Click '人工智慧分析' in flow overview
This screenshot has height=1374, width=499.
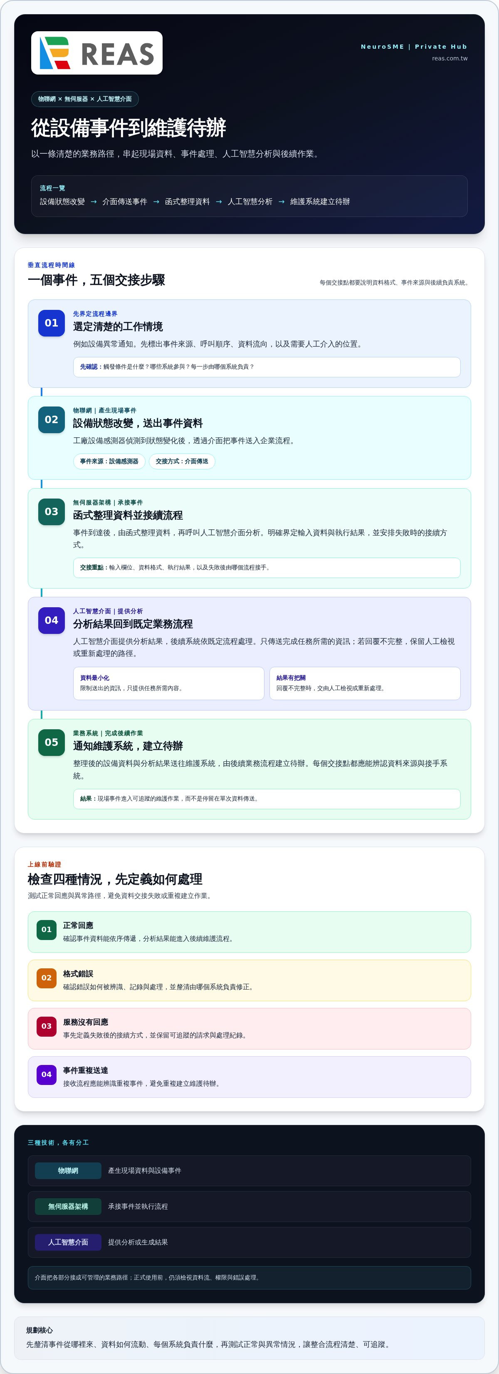(x=250, y=202)
